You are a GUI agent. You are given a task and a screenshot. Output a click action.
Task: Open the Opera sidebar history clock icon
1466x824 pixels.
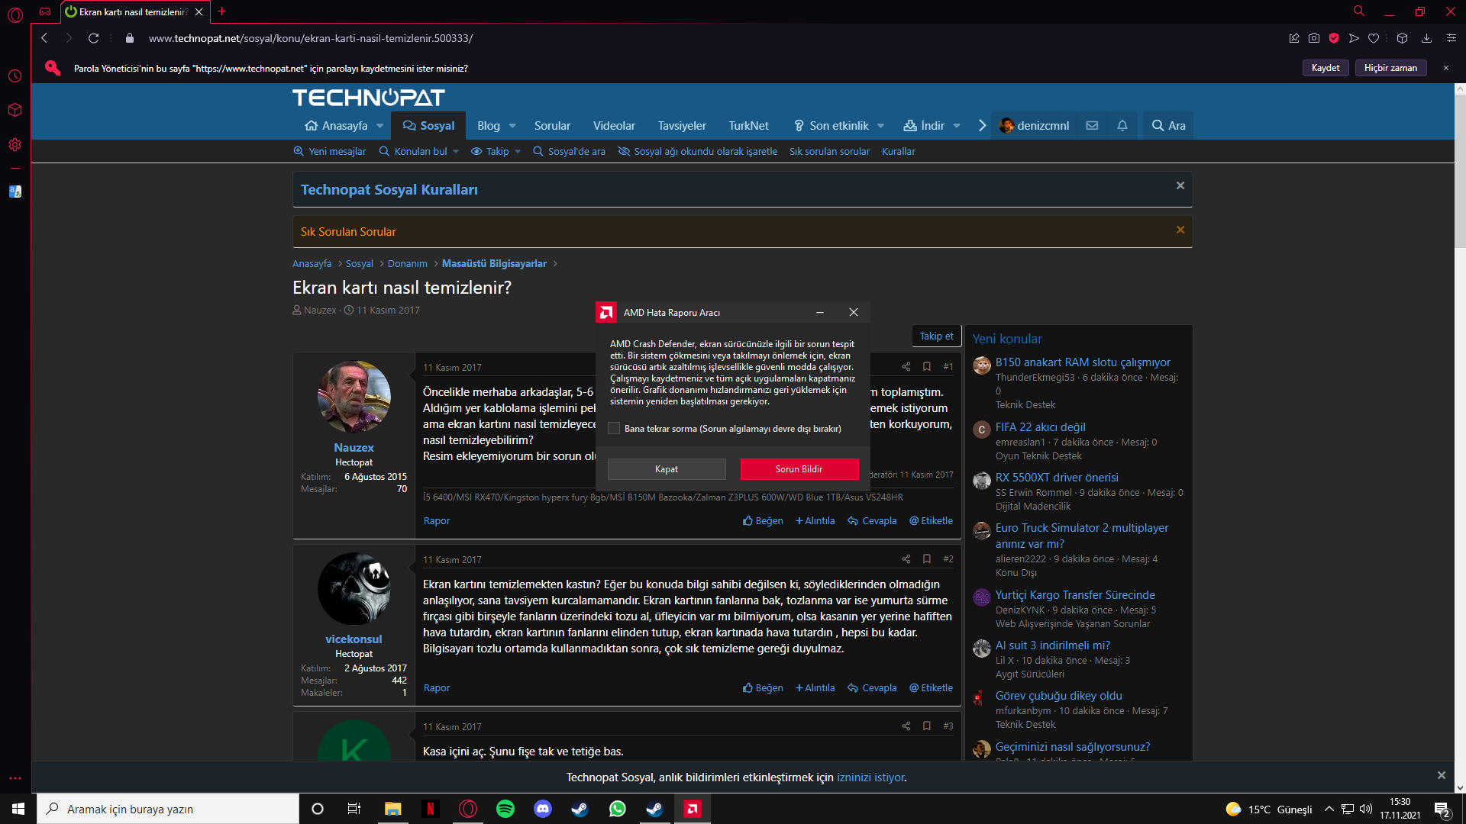15,76
